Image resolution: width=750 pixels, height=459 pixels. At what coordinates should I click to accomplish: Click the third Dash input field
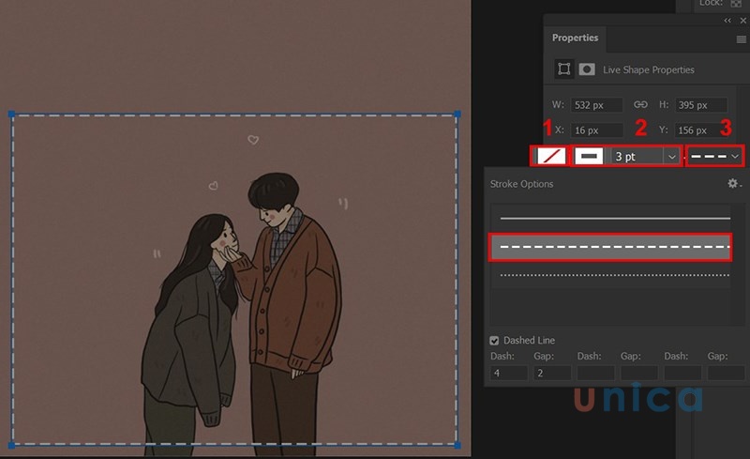[682, 373]
